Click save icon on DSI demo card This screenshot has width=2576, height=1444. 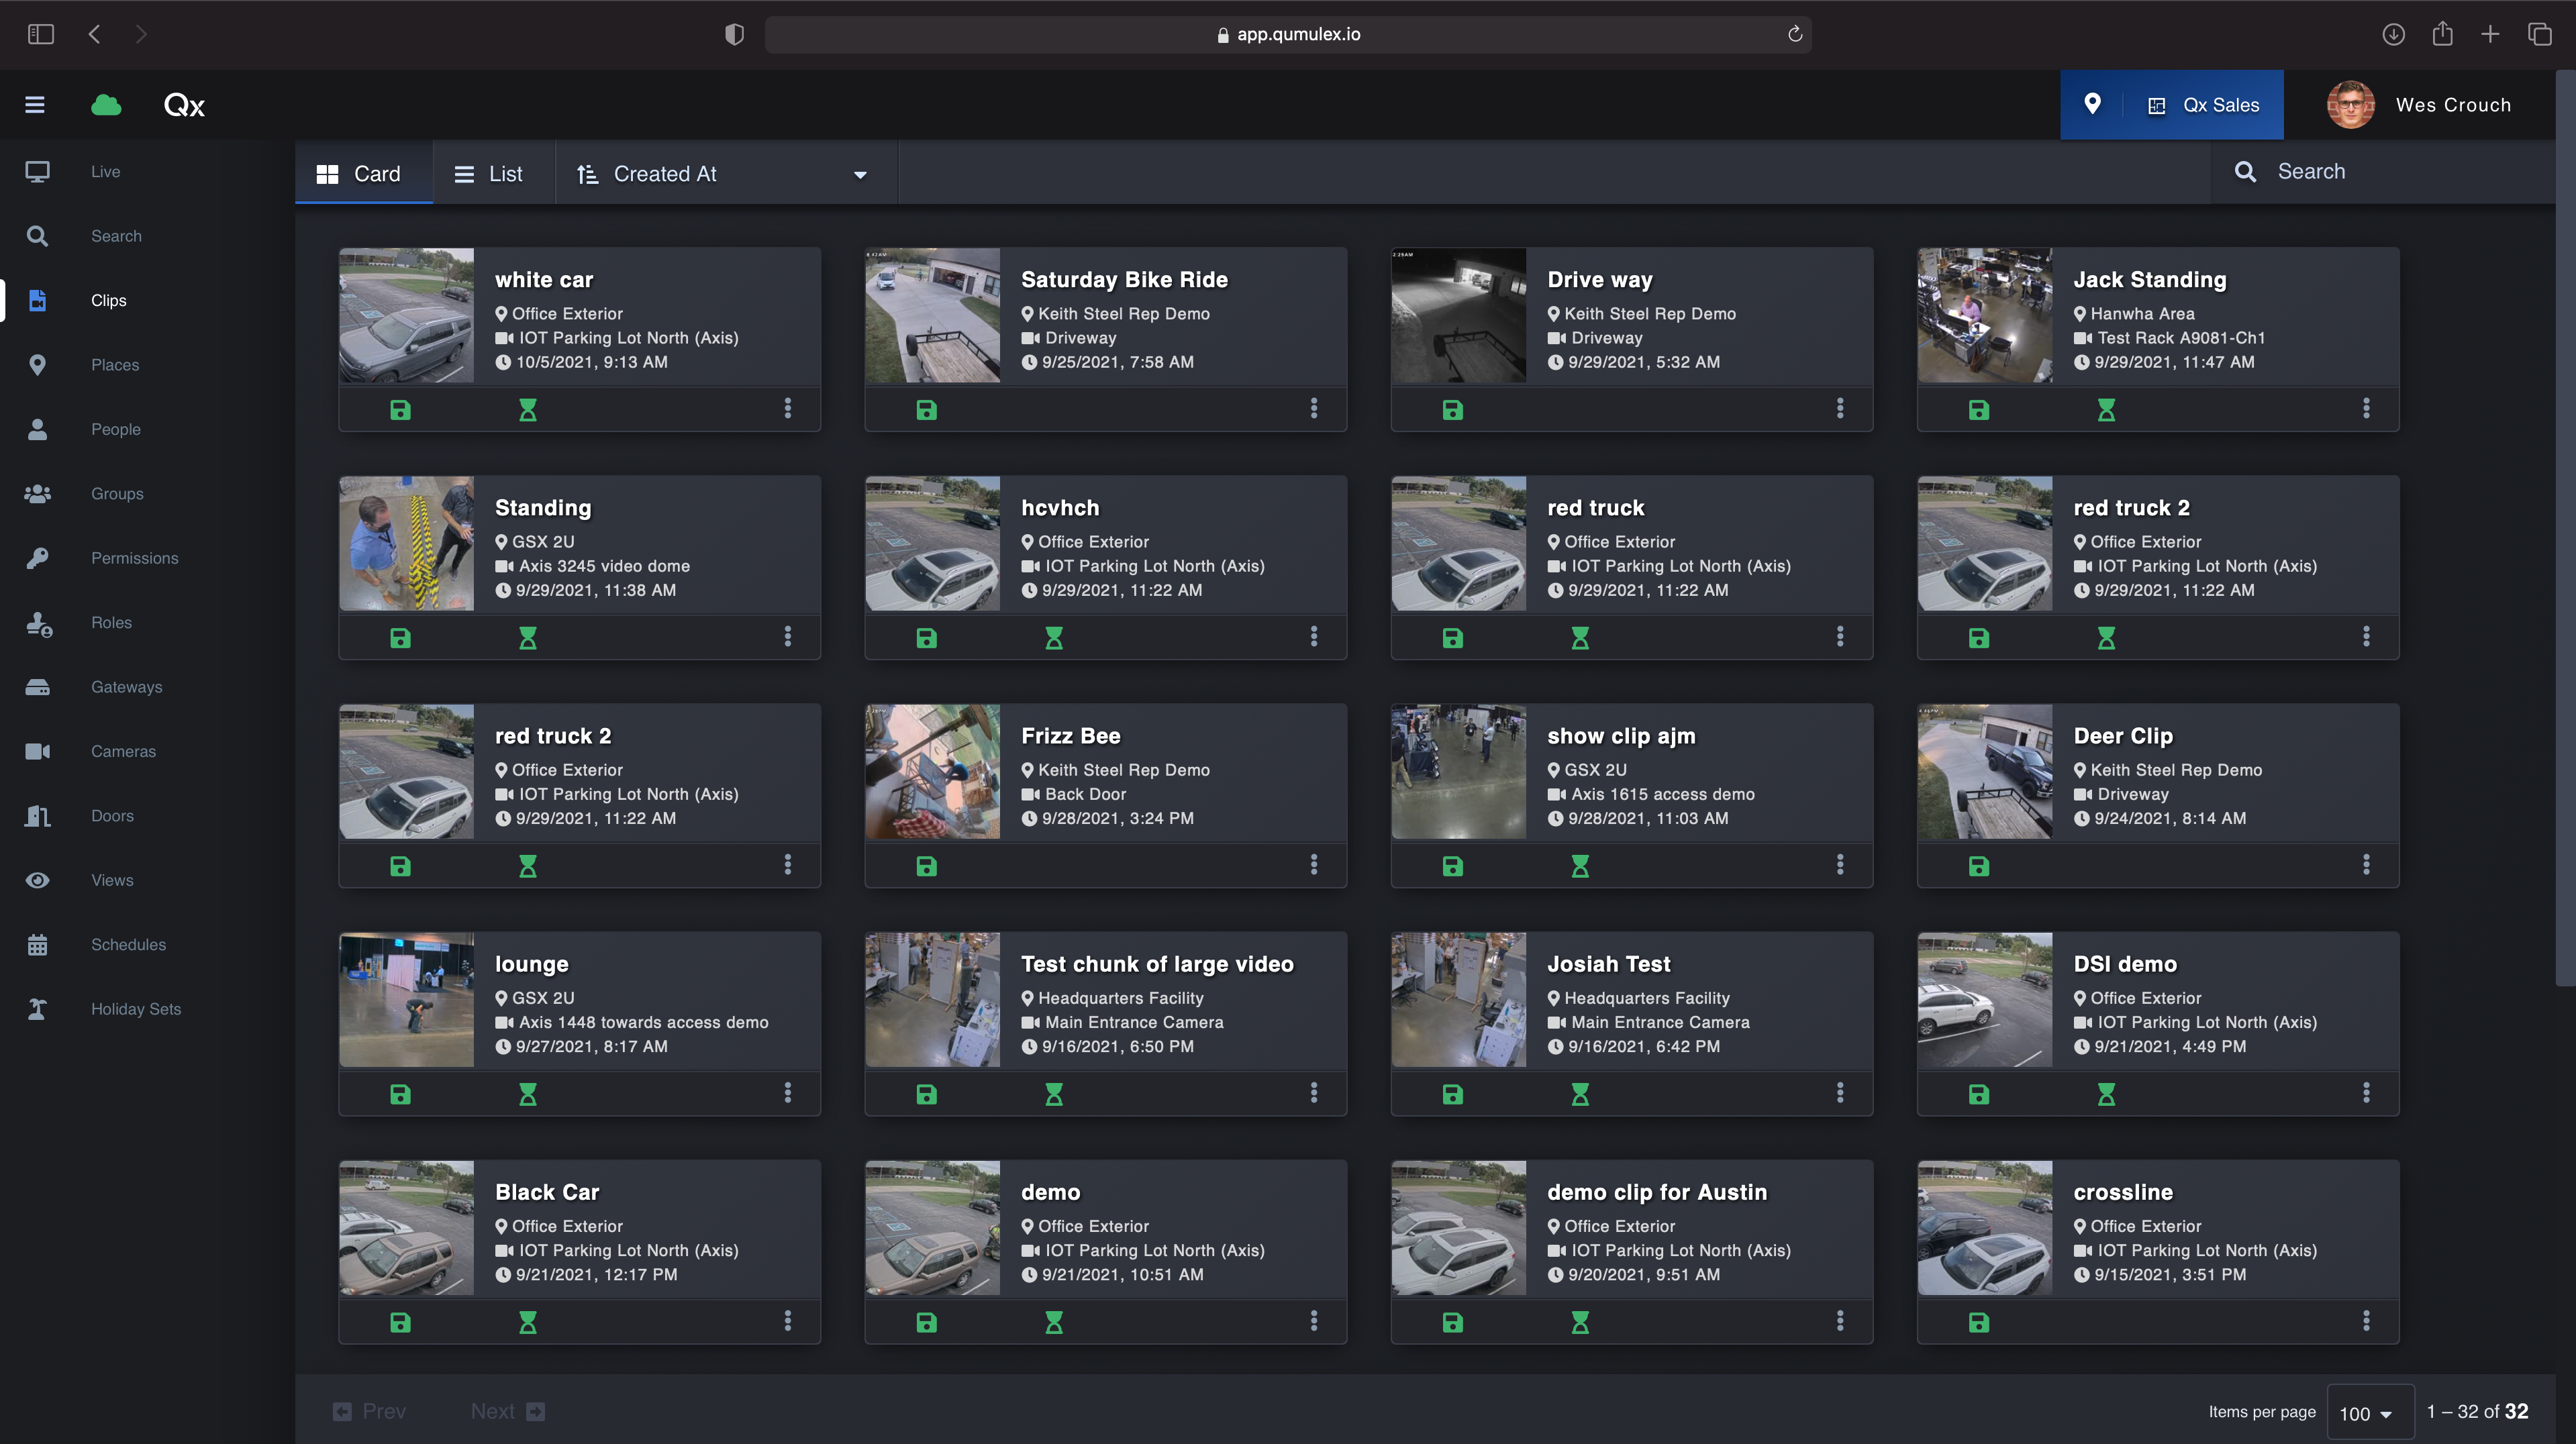(x=1978, y=1094)
